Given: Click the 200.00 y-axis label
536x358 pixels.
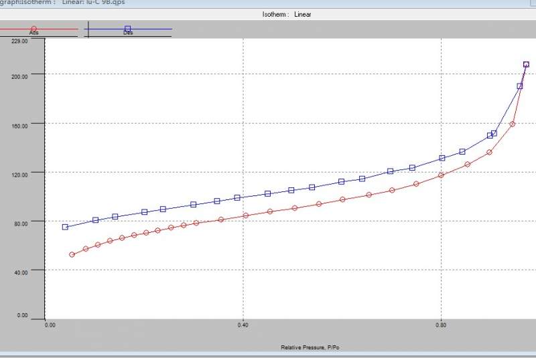Looking at the screenshot, I should point(19,77).
